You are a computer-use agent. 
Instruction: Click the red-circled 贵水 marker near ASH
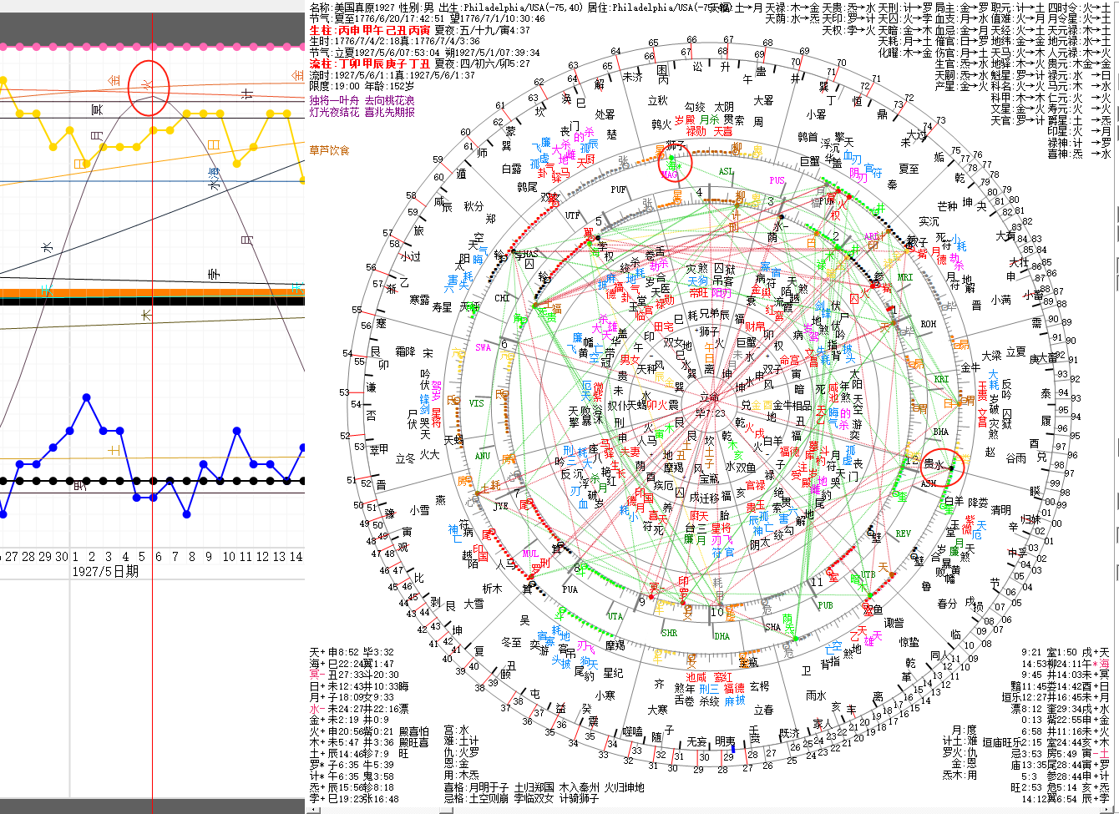click(x=941, y=465)
